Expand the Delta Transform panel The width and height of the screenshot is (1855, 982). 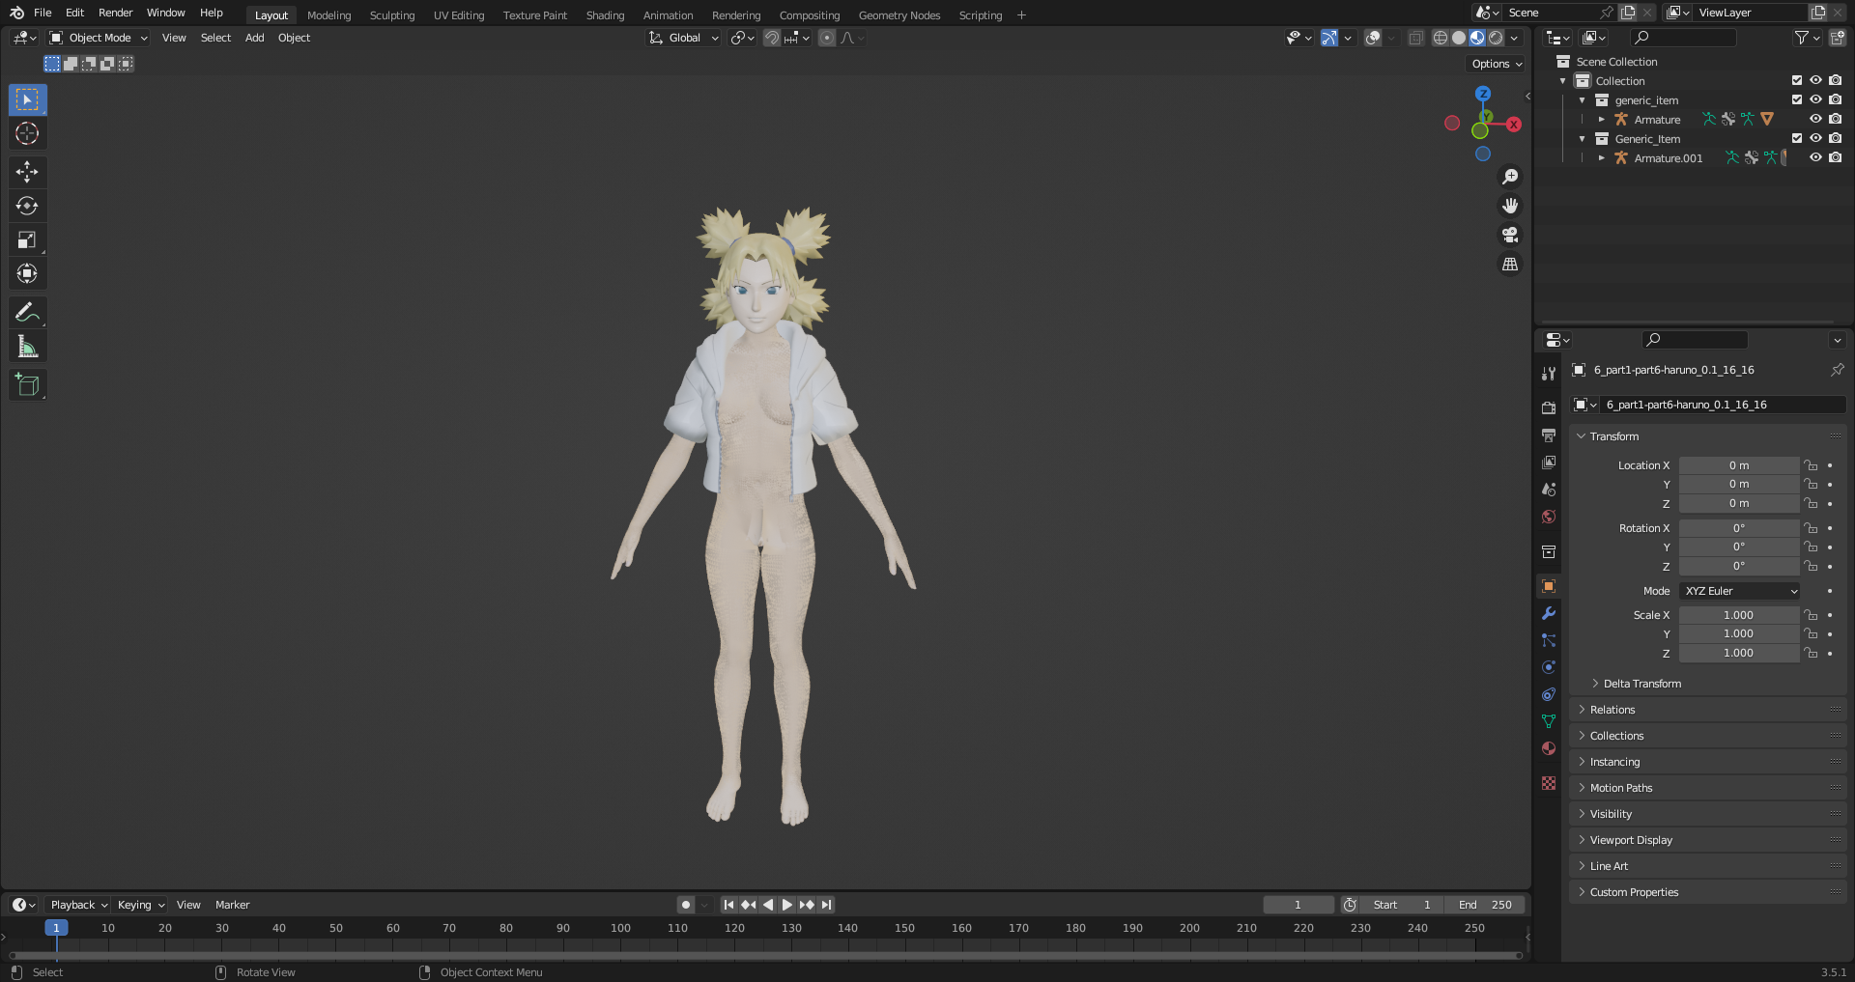pyautogui.click(x=1641, y=684)
